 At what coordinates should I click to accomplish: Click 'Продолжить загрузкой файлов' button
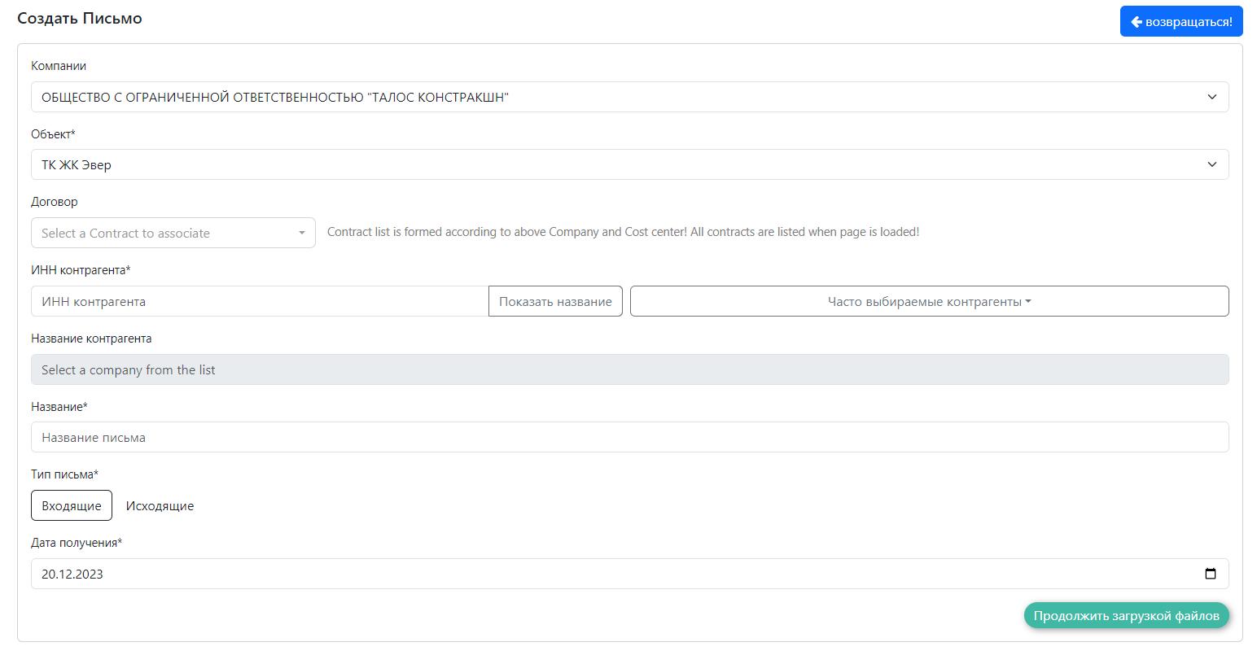pos(1127,615)
